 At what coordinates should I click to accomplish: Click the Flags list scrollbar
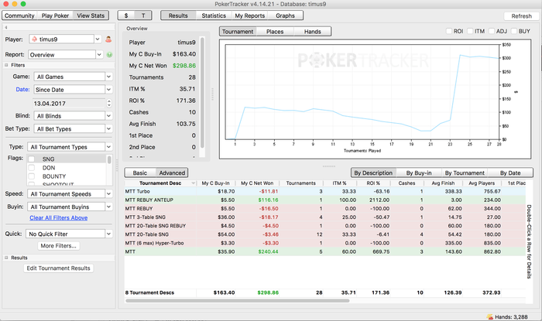pyautogui.click(x=109, y=160)
